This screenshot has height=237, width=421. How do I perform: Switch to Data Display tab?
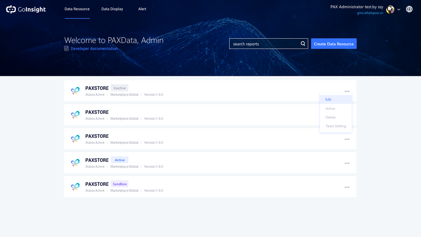[112, 9]
